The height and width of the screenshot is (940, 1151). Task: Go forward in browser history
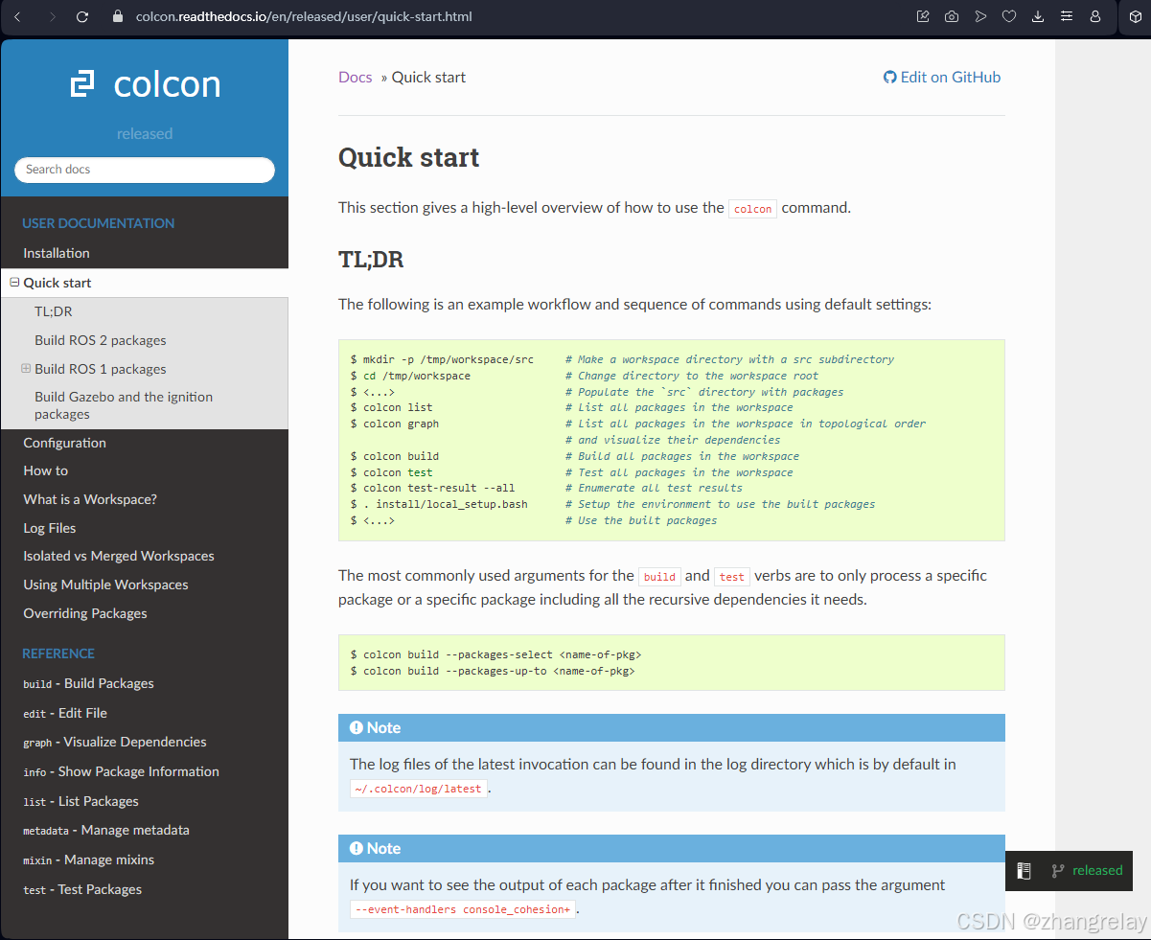point(51,16)
